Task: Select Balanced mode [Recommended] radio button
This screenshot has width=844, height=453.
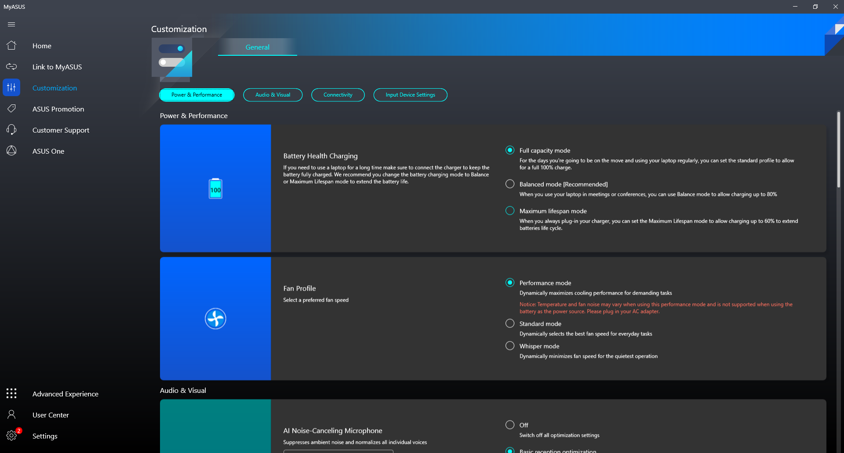Action: 510,184
